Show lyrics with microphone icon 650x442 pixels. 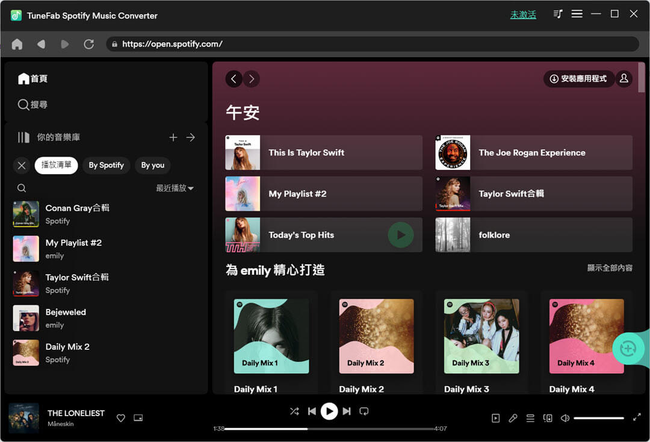pyautogui.click(x=513, y=418)
